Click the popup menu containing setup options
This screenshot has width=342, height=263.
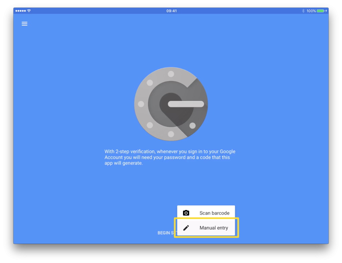206,220
